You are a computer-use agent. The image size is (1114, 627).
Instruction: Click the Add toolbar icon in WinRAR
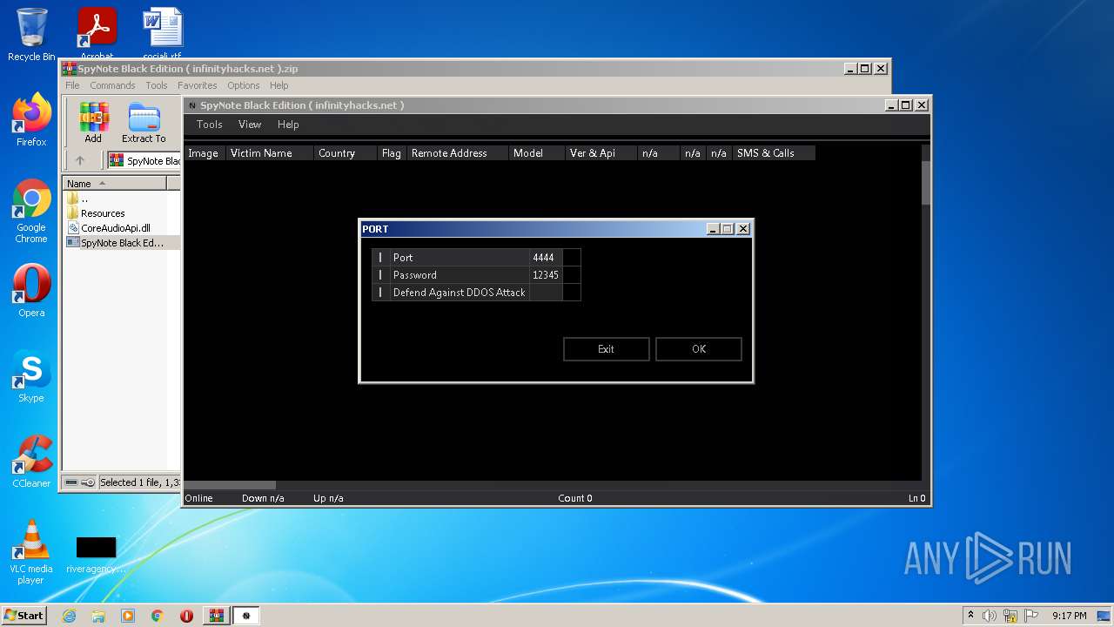pyautogui.click(x=93, y=123)
